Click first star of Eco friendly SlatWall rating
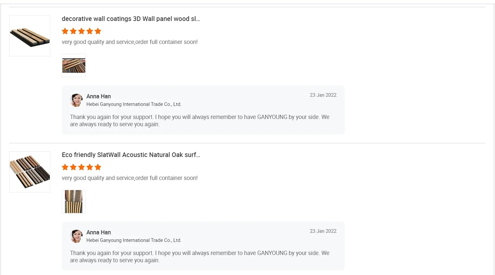 tap(65, 167)
